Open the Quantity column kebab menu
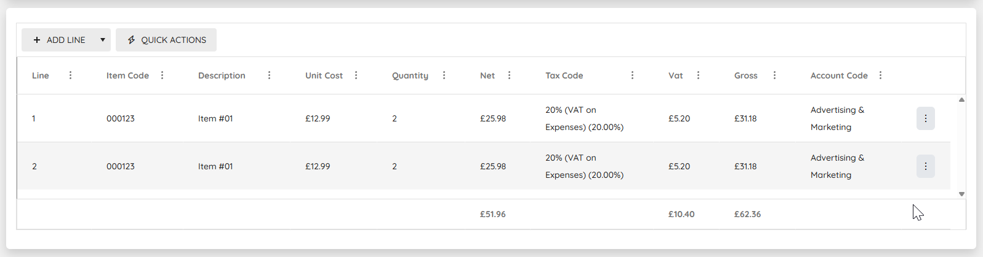Image resolution: width=983 pixels, height=257 pixels. tap(444, 75)
